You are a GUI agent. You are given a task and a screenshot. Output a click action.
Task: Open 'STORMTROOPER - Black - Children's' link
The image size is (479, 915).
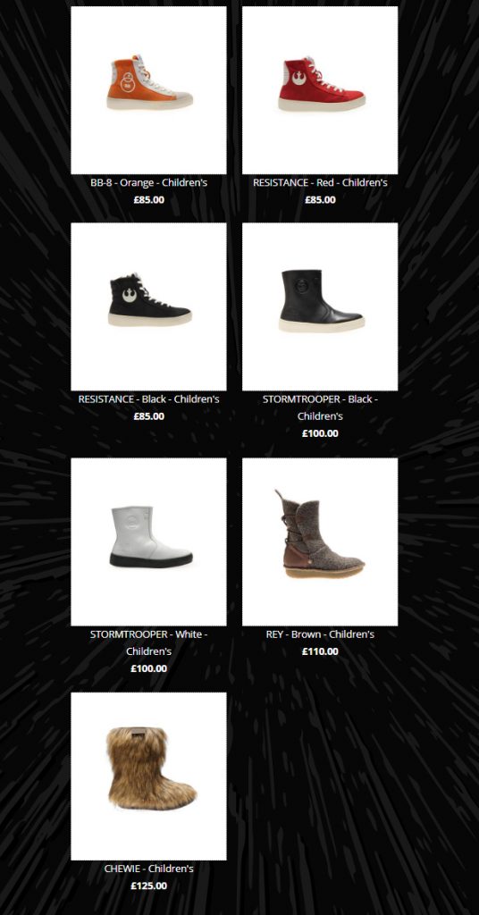coord(320,407)
